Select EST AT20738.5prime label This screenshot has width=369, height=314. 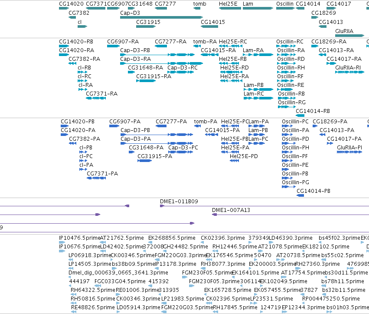(298, 255)
